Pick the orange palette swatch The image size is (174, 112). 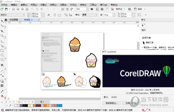tap(45, 106)
